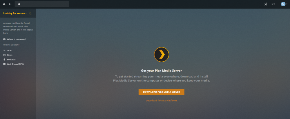This screenshot has width=290, height=119.
Task: Click the News newspaper icon
Action: click(4, 55)
